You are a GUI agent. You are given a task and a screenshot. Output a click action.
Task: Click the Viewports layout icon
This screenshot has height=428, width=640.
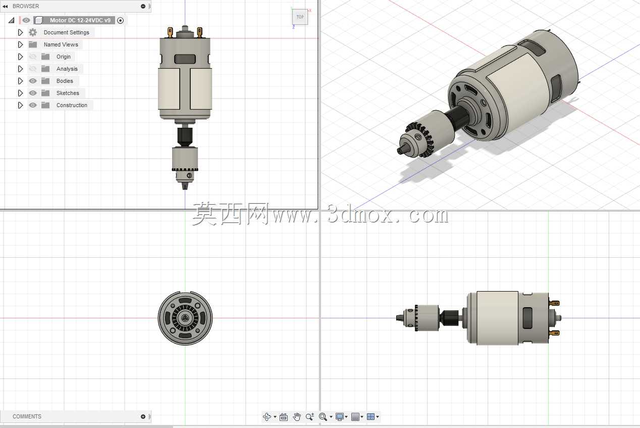(x=371, y=417)
